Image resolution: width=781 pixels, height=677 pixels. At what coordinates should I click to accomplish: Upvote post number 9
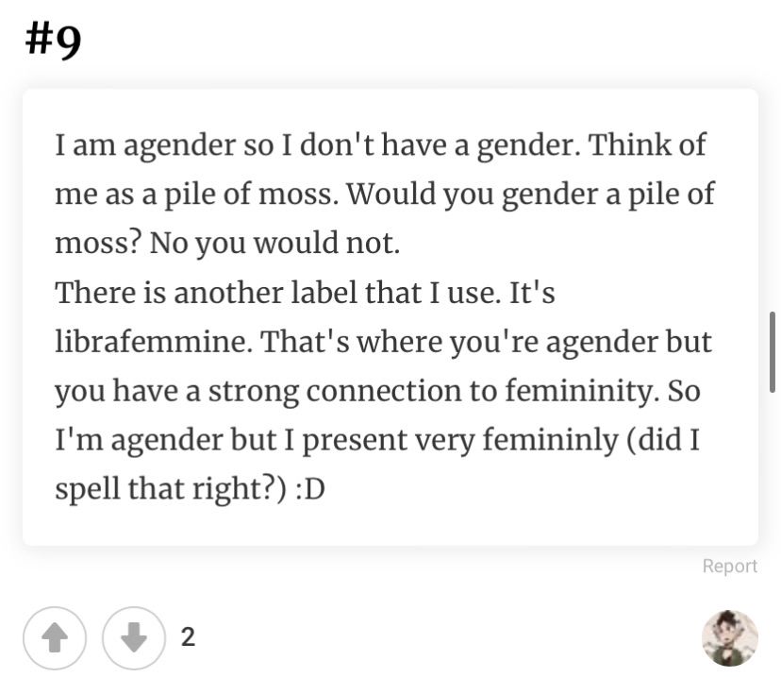[55, 637]
